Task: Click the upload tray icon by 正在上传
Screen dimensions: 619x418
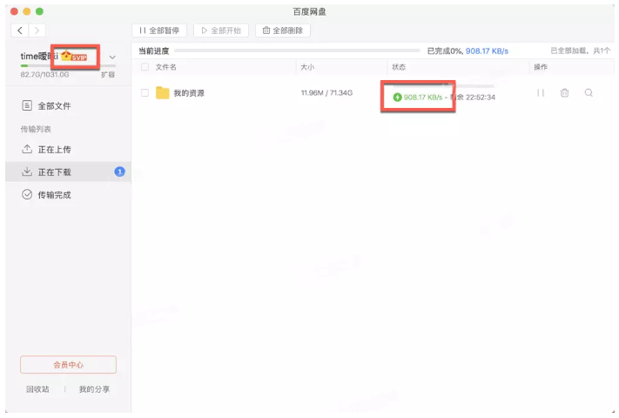Action: pos(27,149)
